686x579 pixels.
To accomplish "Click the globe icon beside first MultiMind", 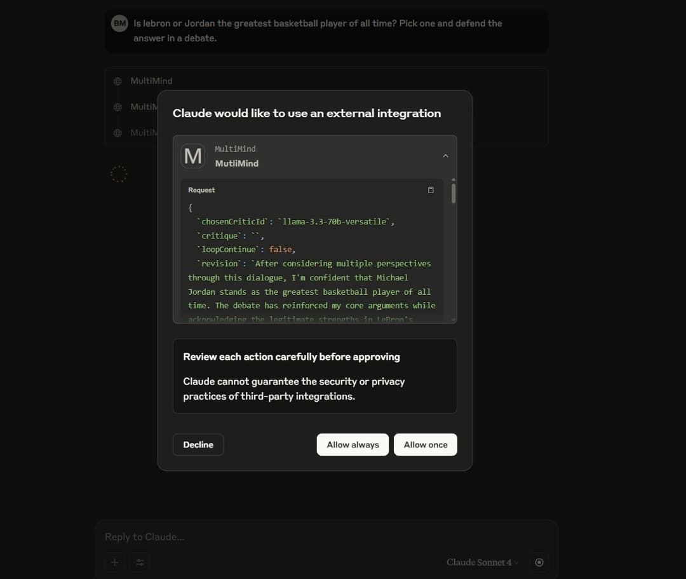I will 118,81.
